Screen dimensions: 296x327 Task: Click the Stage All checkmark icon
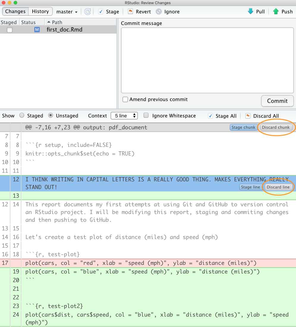(210, 116)
